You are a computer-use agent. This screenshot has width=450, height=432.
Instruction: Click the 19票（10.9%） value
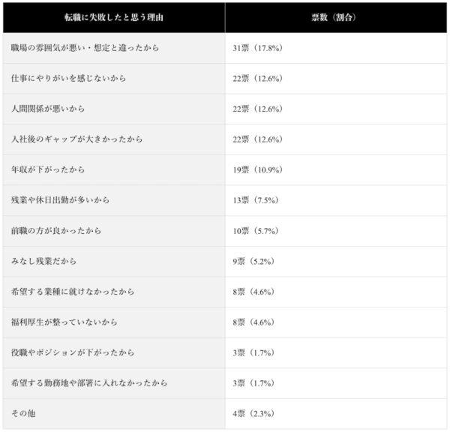click(x=257, y=169)
